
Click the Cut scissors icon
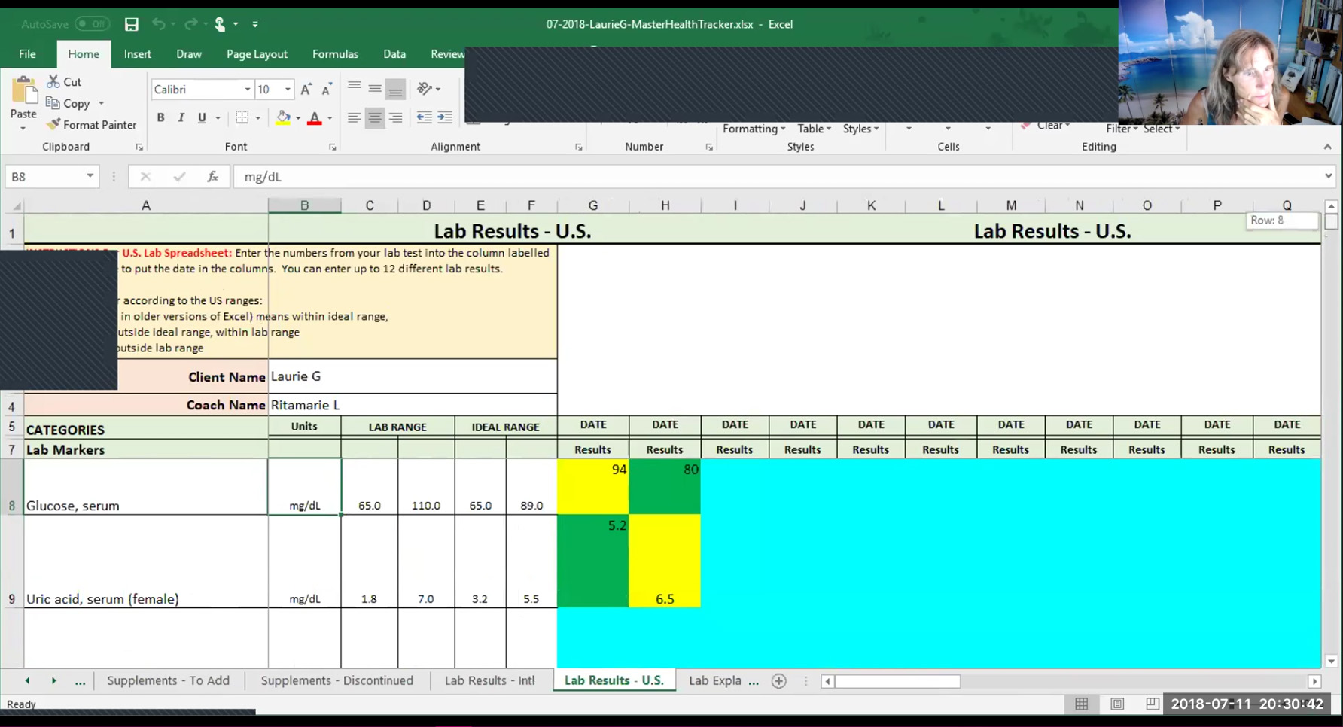pos(53,81)
